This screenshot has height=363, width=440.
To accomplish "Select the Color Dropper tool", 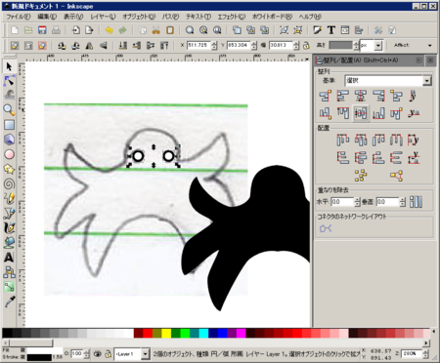I will 9,302.
